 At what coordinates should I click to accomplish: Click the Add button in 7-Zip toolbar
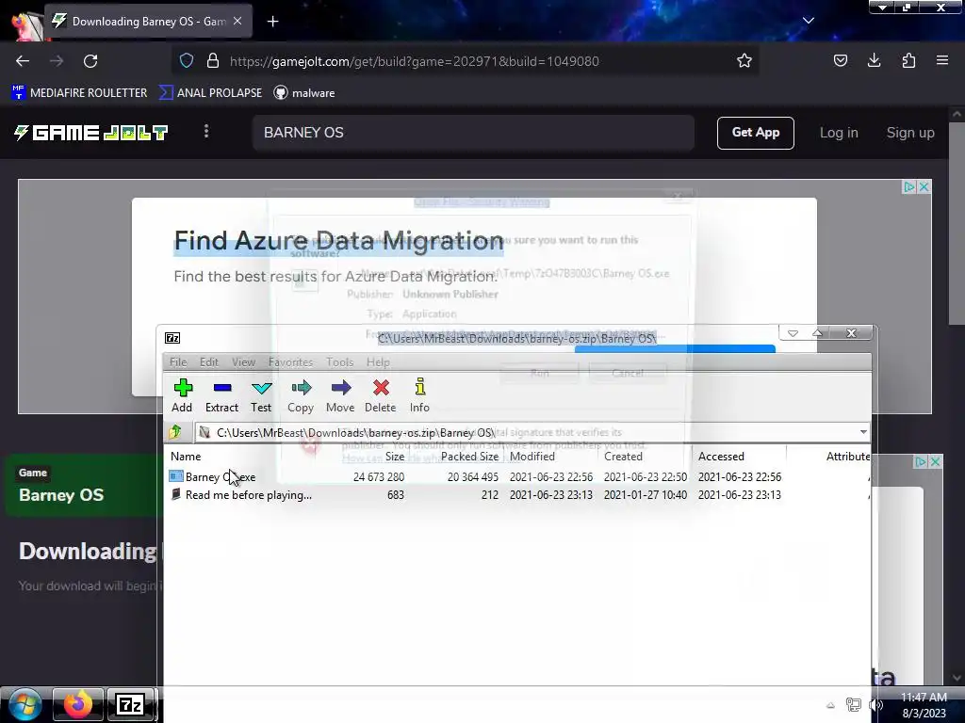click(182, 395)
